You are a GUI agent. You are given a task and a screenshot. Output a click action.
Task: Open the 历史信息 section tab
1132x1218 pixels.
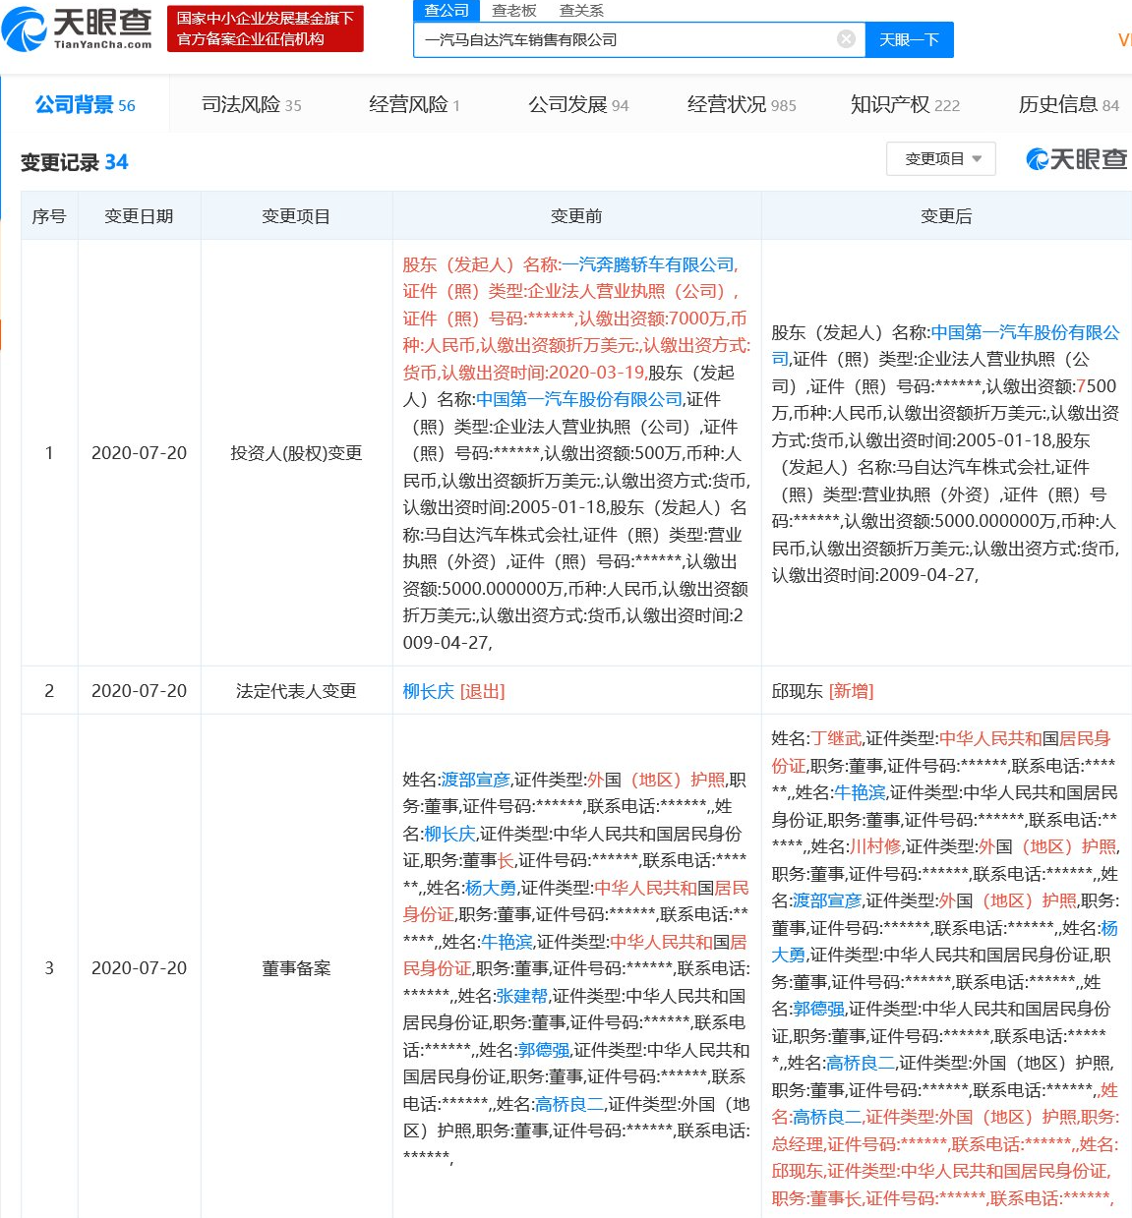pos(1059,102)
